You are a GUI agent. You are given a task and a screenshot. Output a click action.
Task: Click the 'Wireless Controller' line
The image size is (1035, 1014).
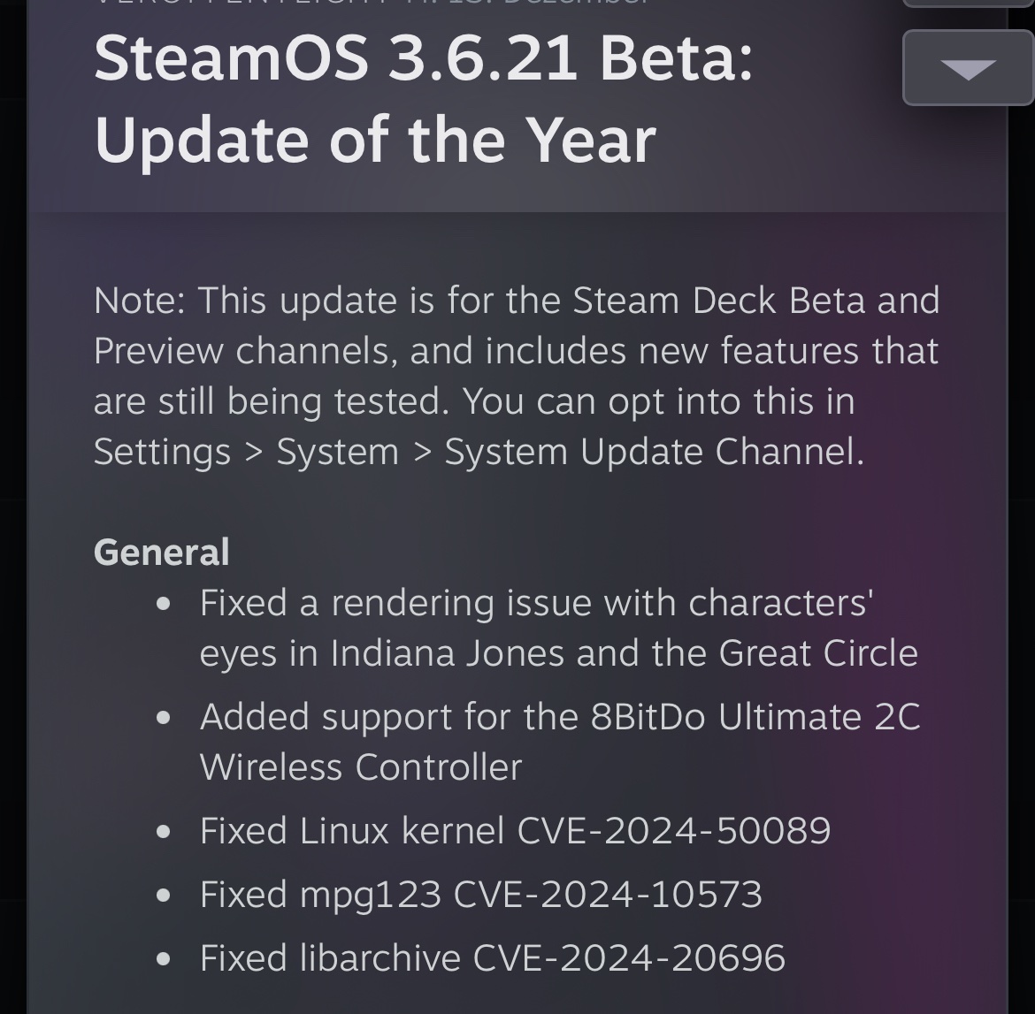361,766
